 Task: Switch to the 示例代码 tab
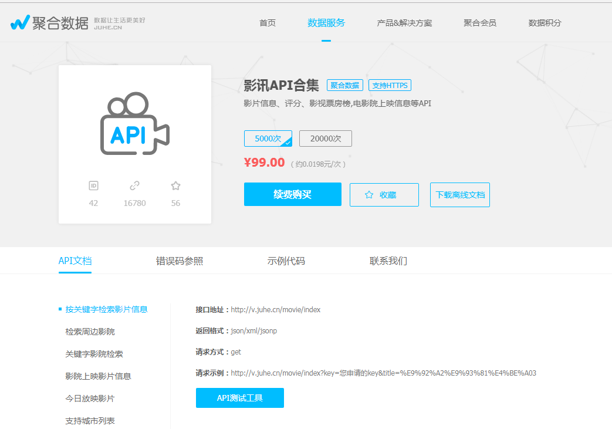(x=286, y=261)
